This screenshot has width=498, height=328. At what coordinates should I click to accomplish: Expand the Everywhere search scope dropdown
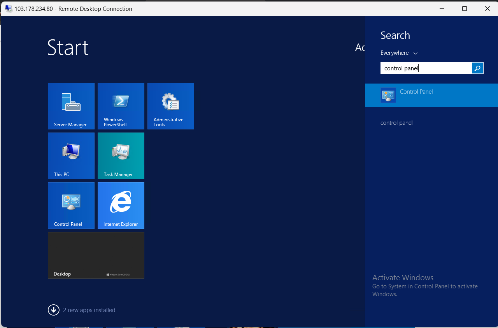[x=399, y=53]
